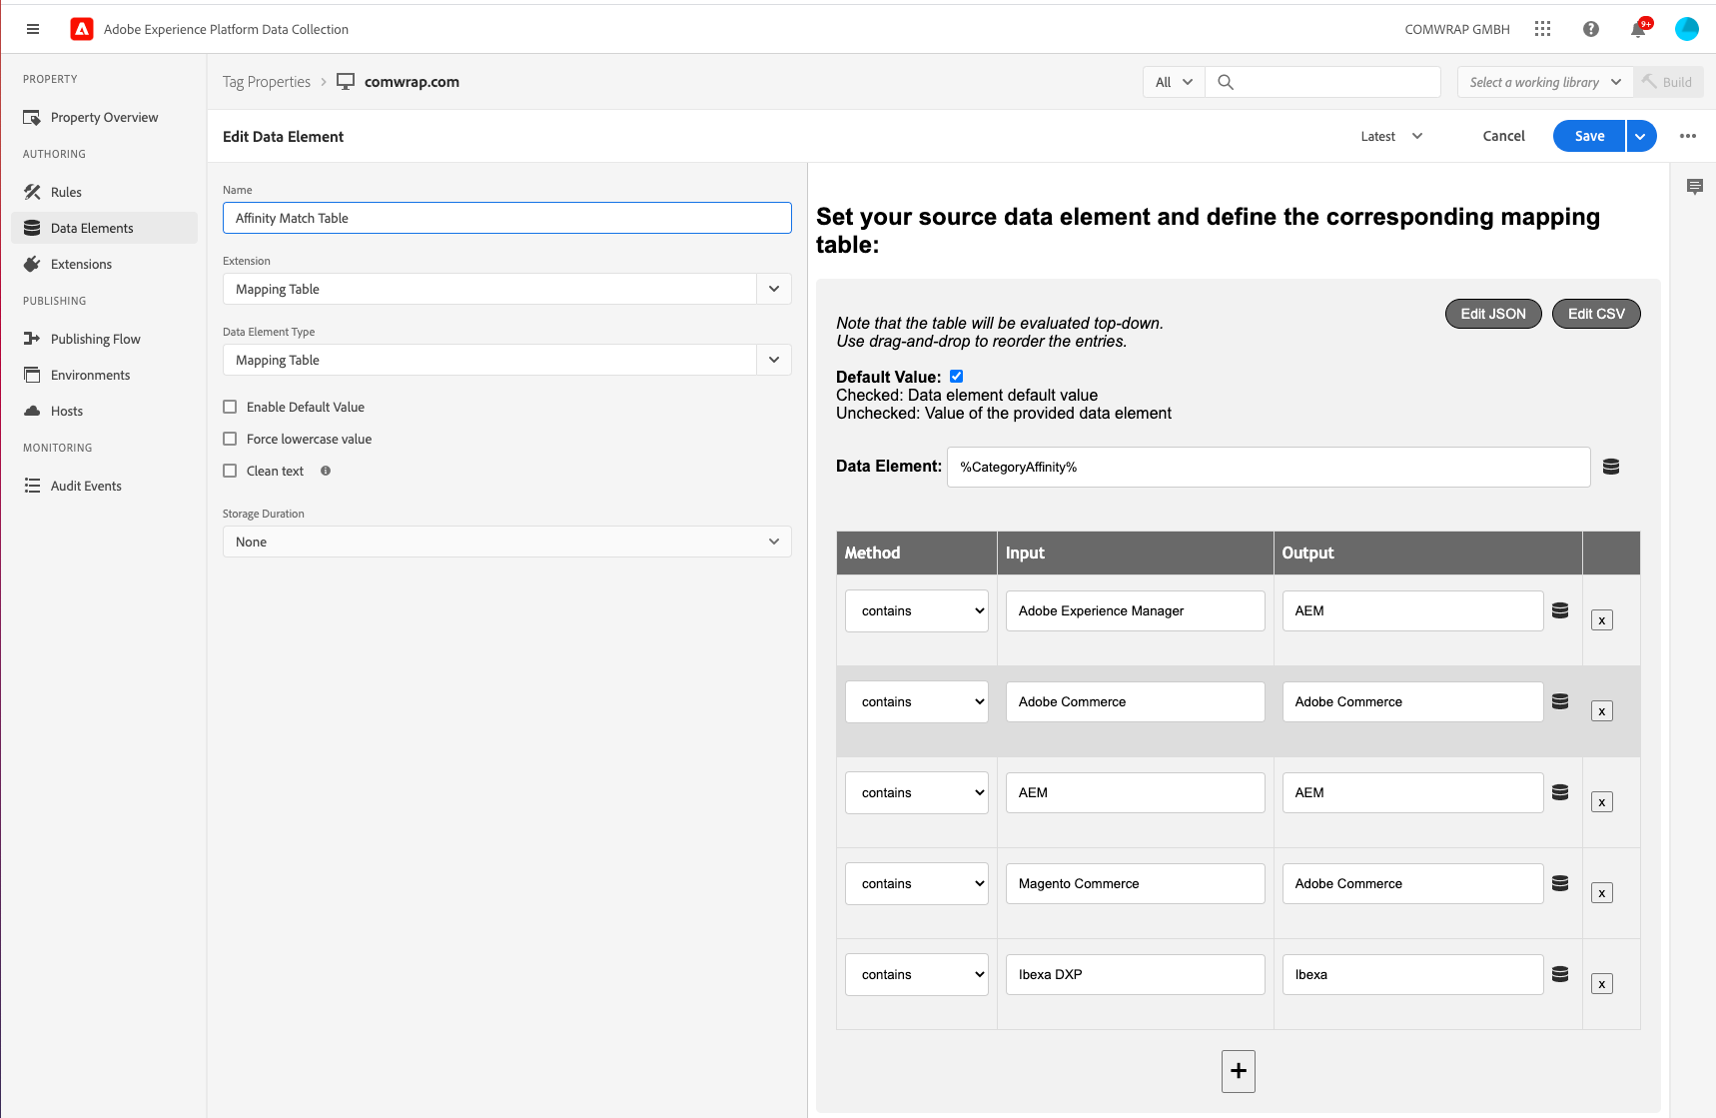Edit the Adobe Experience Manager input cell

[x=1135, y=610]
